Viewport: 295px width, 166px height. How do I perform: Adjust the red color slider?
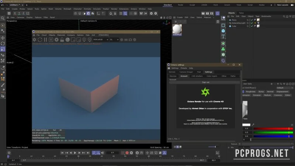[x=273, y=129]
